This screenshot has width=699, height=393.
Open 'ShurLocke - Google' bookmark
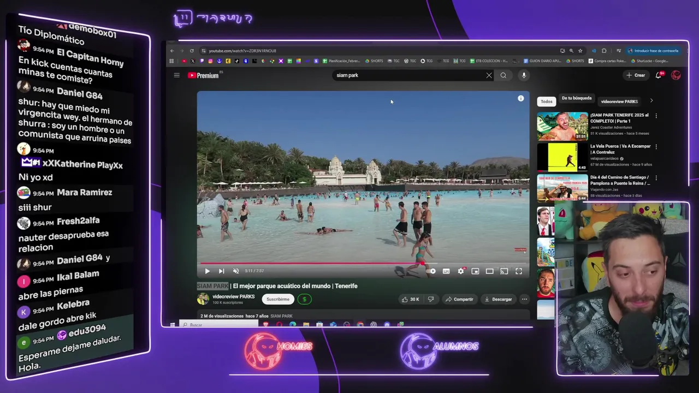coord(649,61)
